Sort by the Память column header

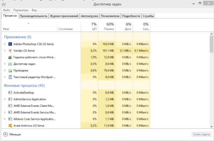[x=107, y=27]
